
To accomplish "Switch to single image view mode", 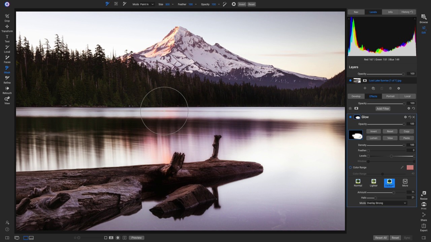I will (26, 238).
